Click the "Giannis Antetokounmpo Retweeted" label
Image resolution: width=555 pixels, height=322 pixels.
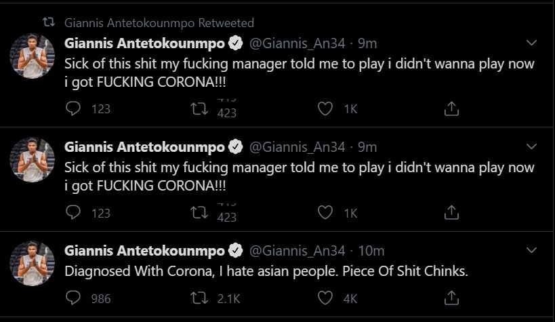[x=159, y=23]
